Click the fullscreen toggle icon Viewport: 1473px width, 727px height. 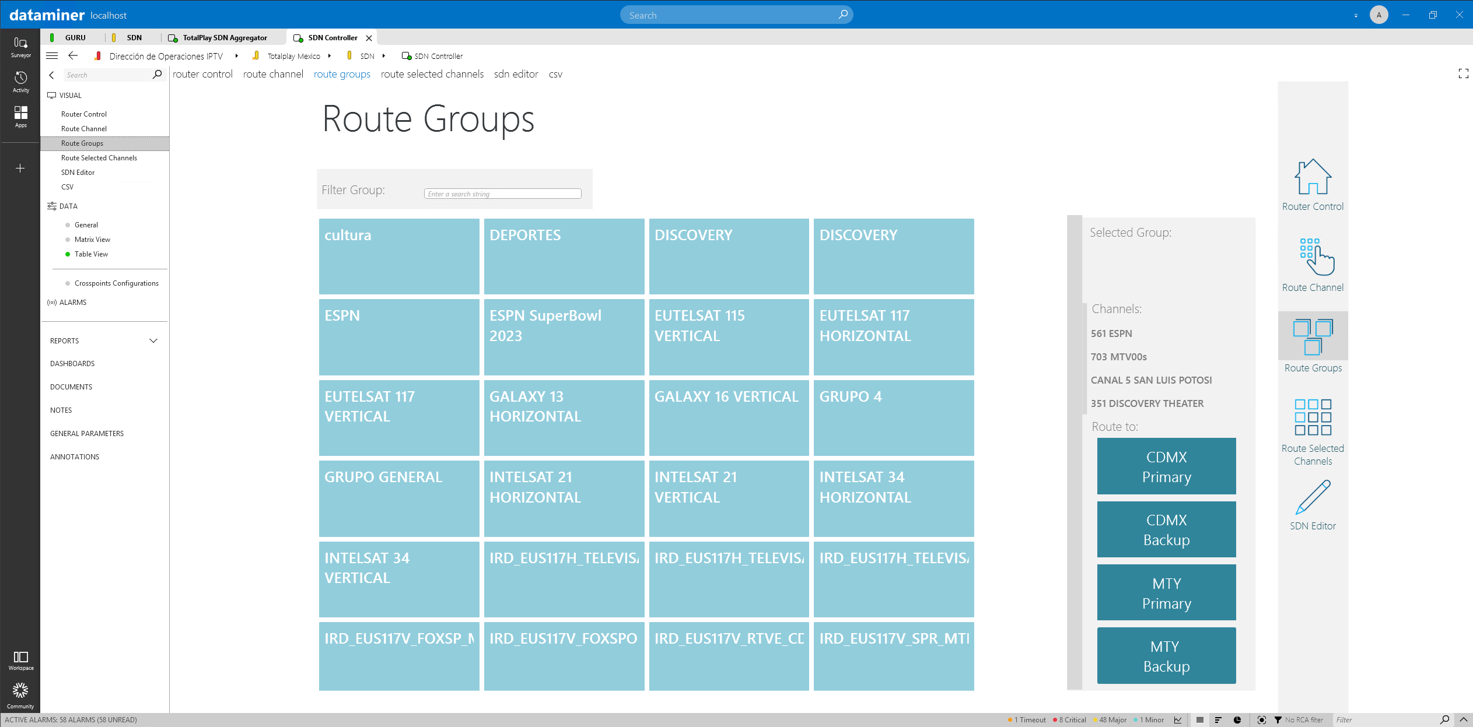click(1463, 73)
